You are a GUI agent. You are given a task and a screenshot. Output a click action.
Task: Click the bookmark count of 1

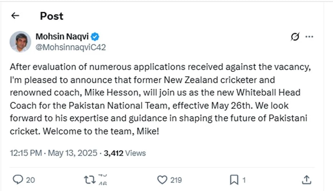tap(244, 180)
